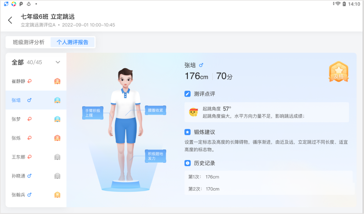Click 崔静静's red badge icon

click(57, 81)
